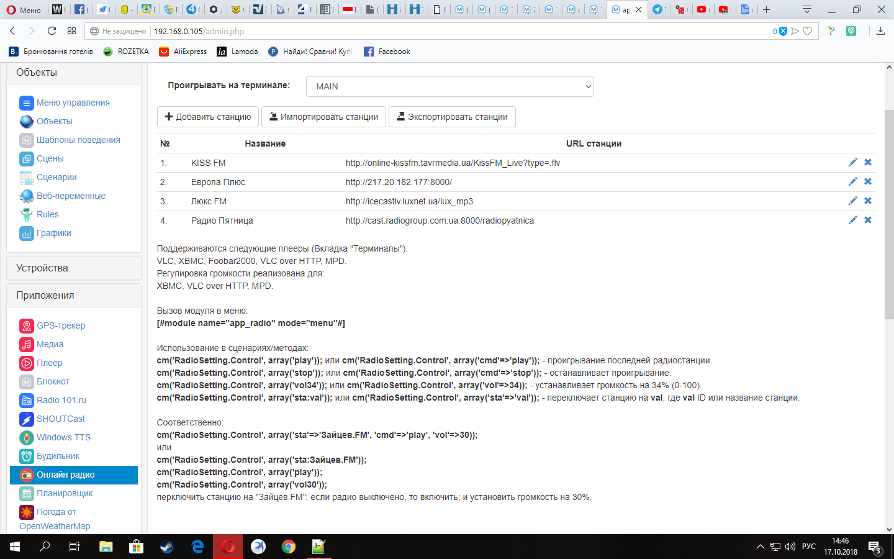Click the Windows TTS sidebar icon

[27, 437]
